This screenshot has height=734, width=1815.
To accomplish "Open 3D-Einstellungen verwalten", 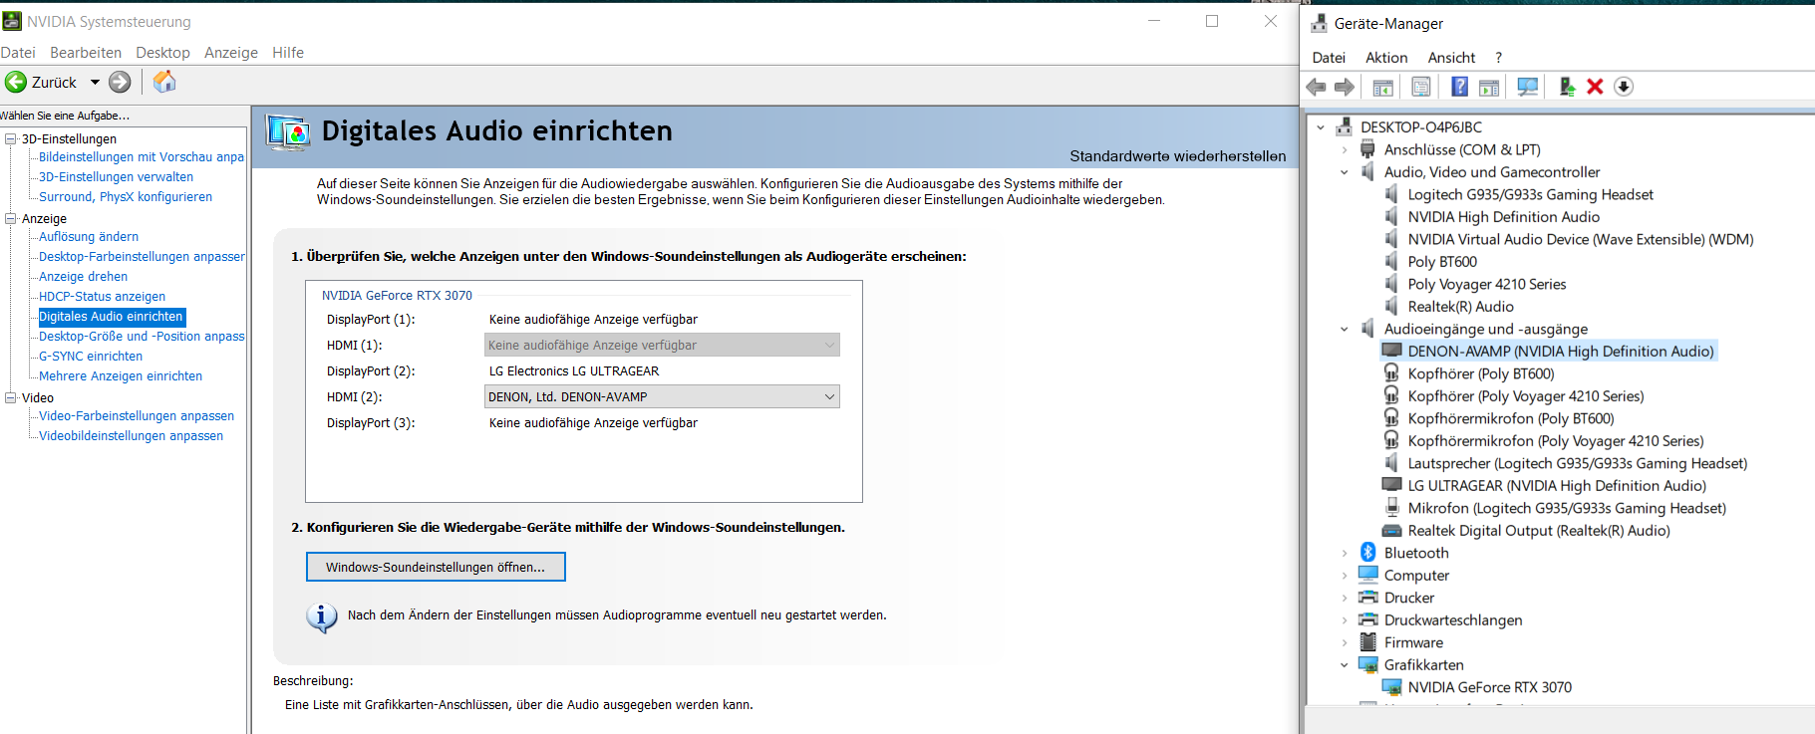I will tap(116, 177).
